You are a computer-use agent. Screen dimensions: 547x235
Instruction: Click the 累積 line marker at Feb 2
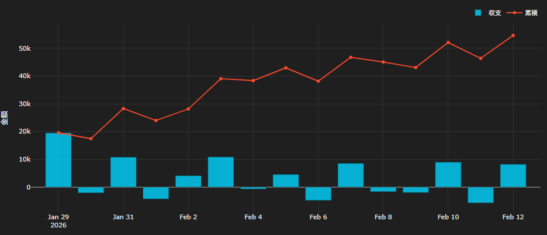click(188, 109)
